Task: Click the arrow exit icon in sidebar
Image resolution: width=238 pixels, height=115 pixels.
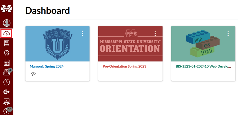Action: [7, 92]
